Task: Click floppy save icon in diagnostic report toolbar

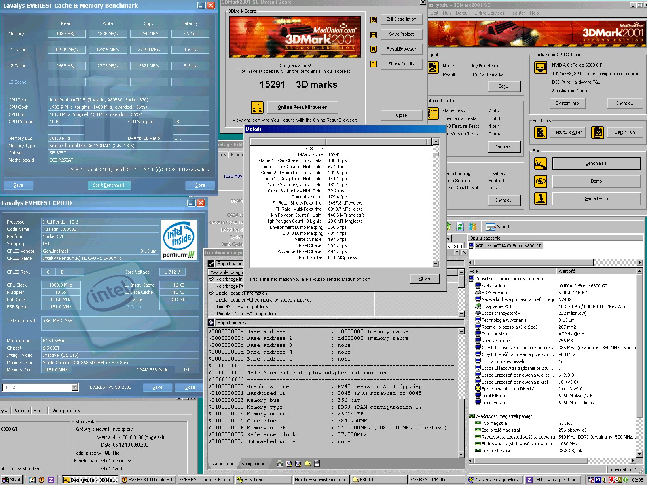Action: [317, 464]
